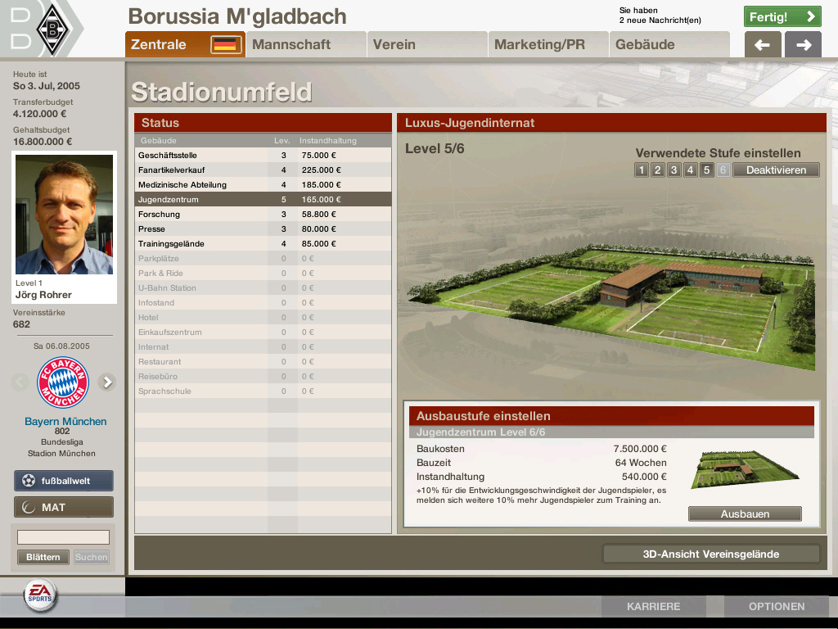Image resolution: width=838 pixels, height=629 pixels.
Task: Switch to the Marketing/PR tab
Action: [547, 44]
